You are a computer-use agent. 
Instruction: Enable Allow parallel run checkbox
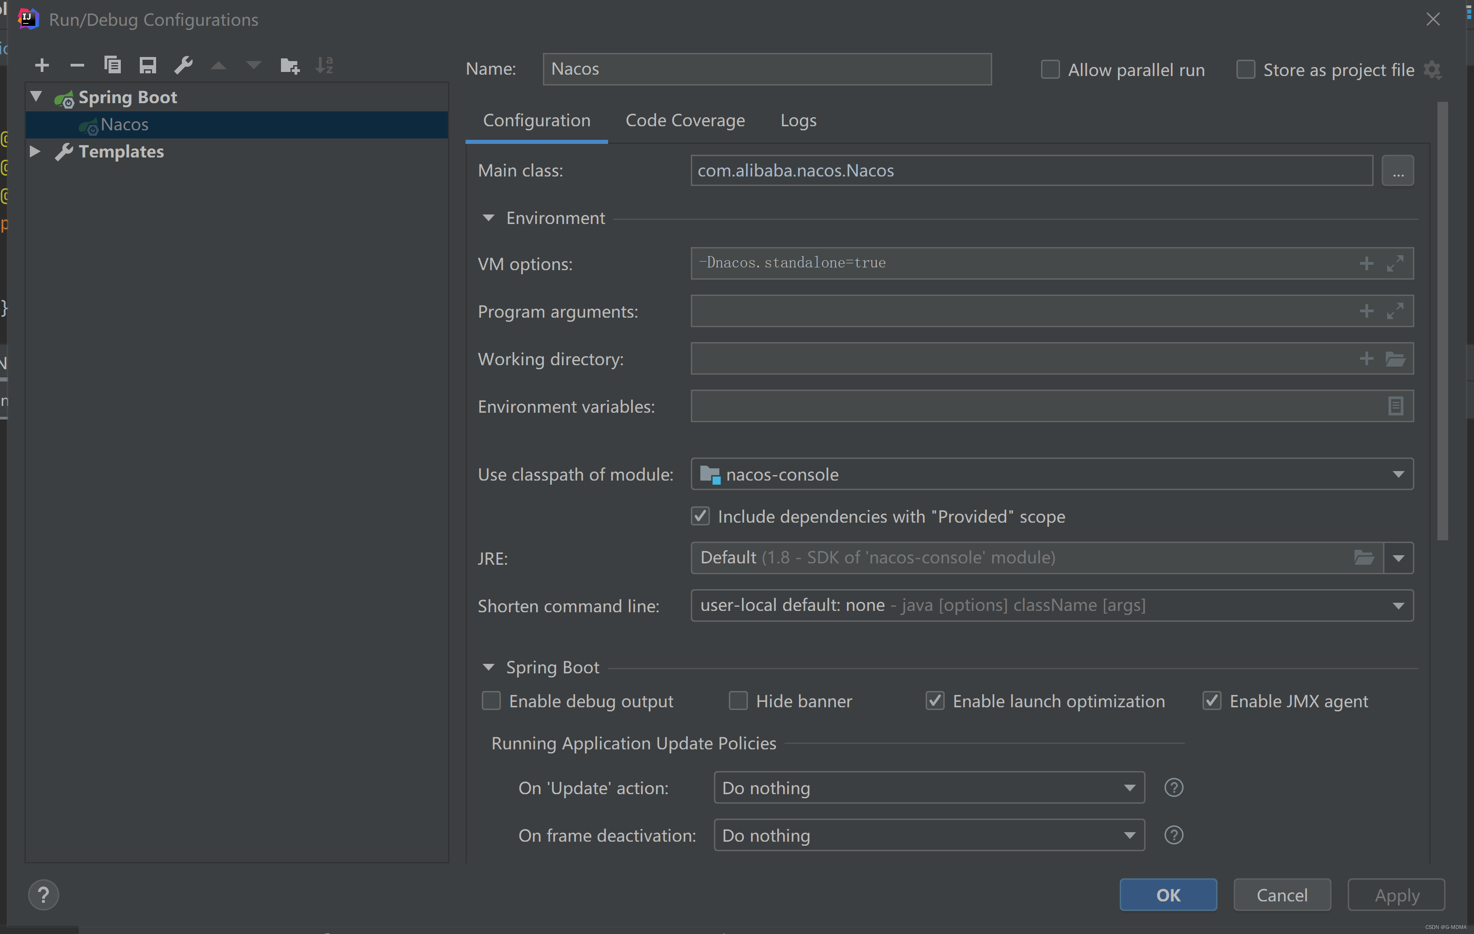click(1051, 70)
